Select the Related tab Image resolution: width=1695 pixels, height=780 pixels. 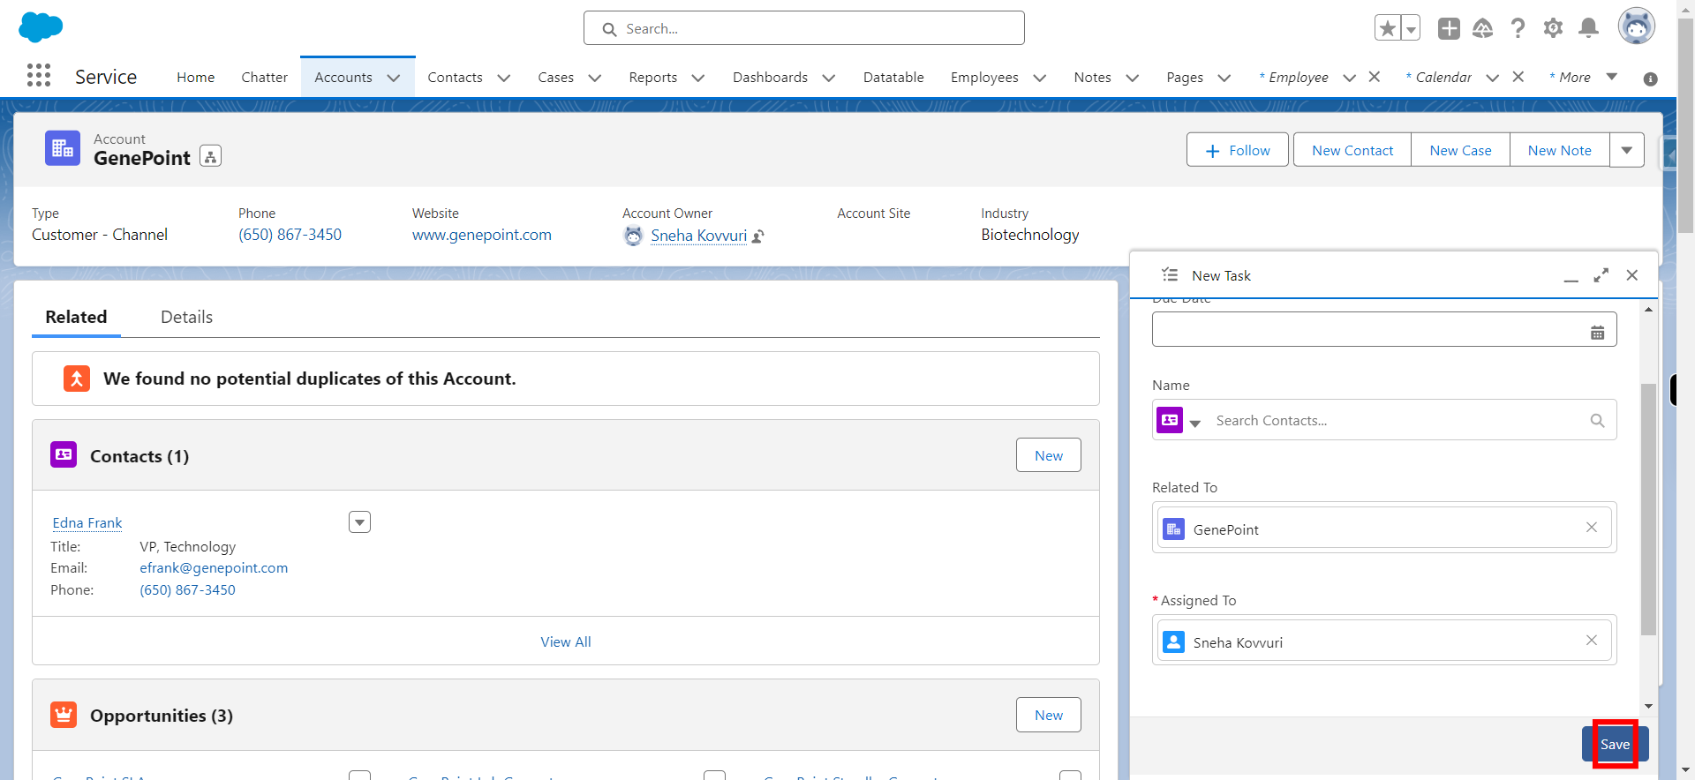click(x=76, y=317)
